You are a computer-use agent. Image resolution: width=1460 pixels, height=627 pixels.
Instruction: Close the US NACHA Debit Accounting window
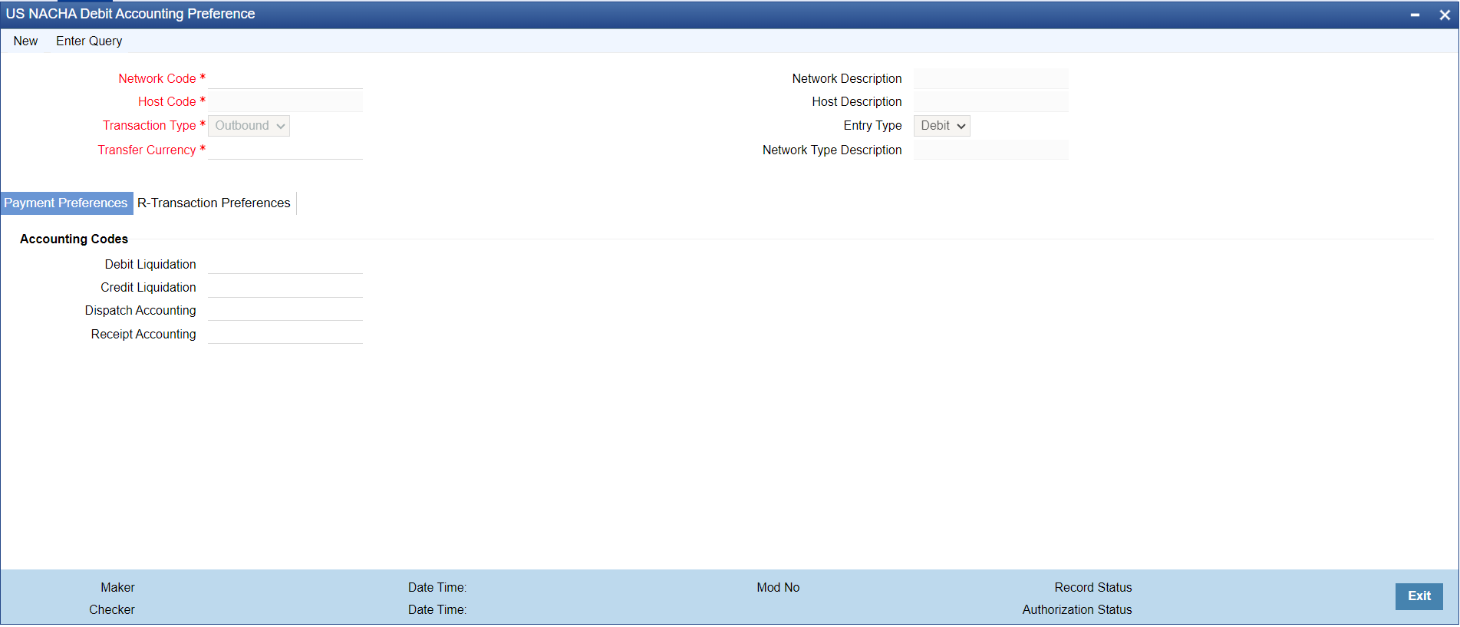pos(1445,15)
